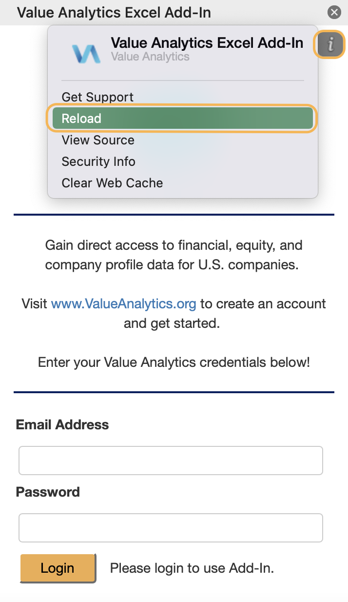The height and width of the screenshot is (602, 348).
Task: Click the close button on the add-in pane
Action: click(x=334, y=12)
